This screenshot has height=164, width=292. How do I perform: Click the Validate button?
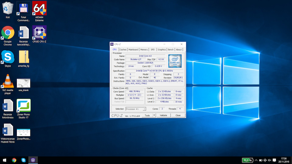163,116
